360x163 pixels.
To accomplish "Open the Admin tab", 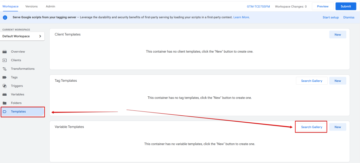I will pos(50,6).
